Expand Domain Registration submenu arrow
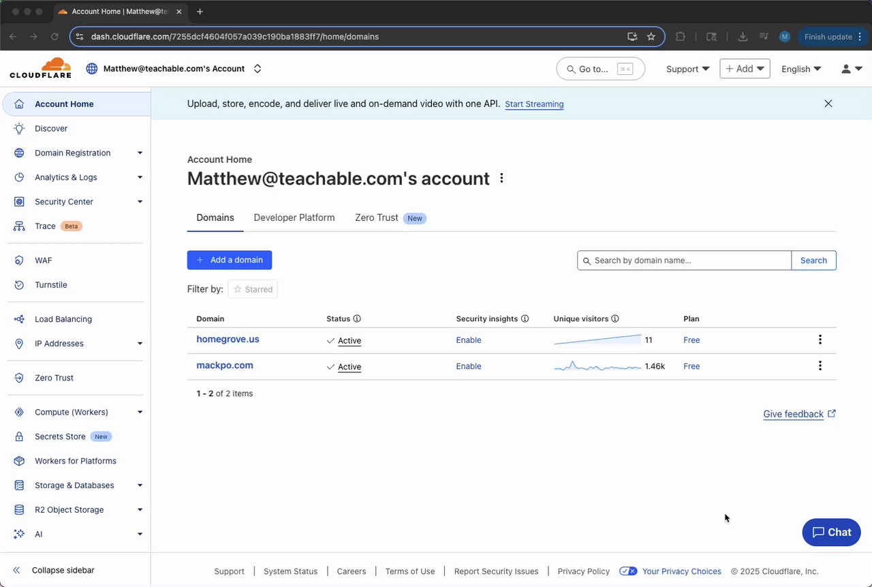 coord(140,153)
